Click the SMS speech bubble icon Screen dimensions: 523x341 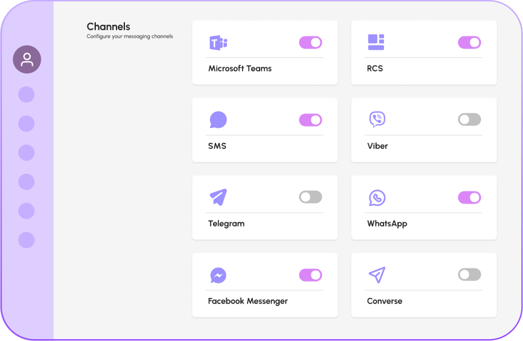tap(218, 120)
